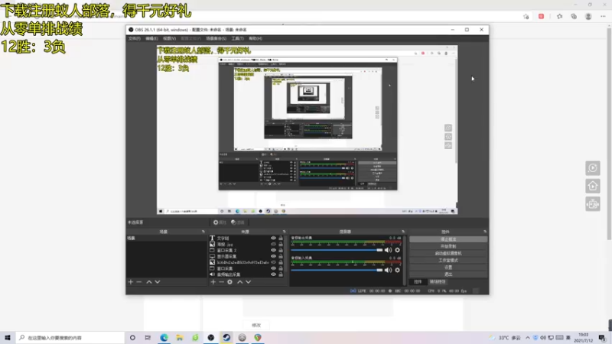Screen dimensions: 612x344
Task: Hide the 窗口采集 2 source
Action: click(x=273, y=250)
